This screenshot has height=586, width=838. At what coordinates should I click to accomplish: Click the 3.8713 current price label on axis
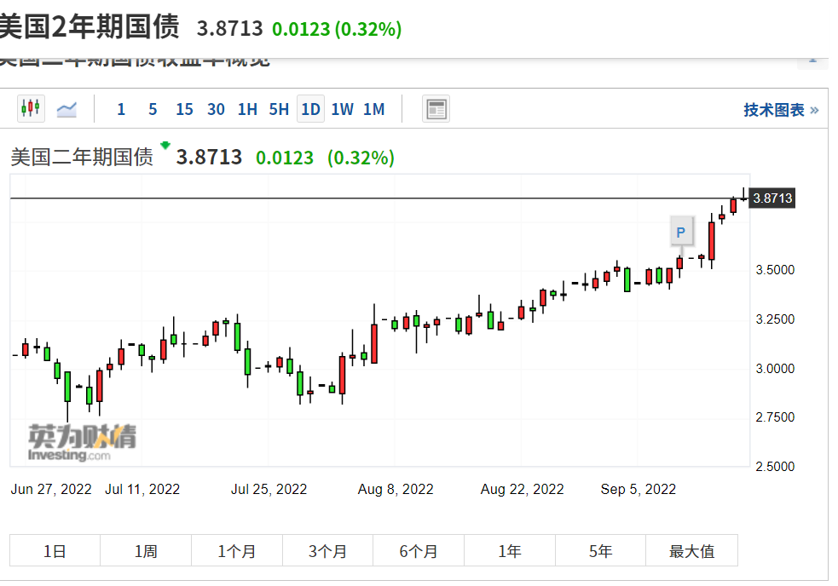point(772,198)
